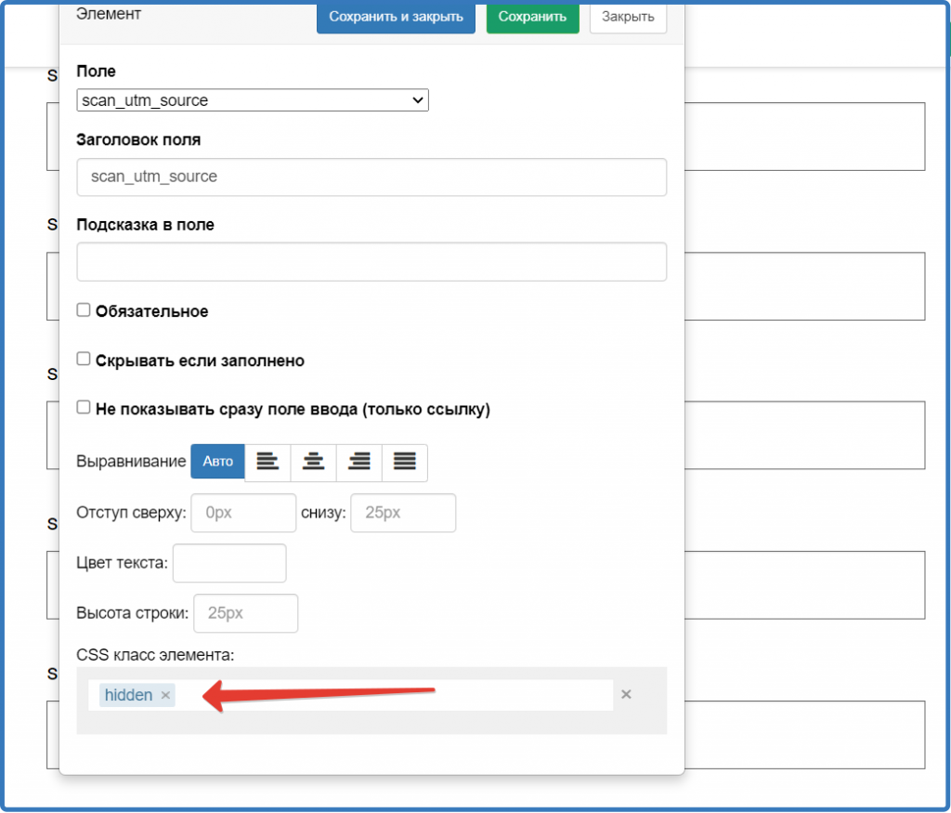This screenshot has width=951, height=813.
Task: Choose align right icon
Action: (x=359, y=463)
